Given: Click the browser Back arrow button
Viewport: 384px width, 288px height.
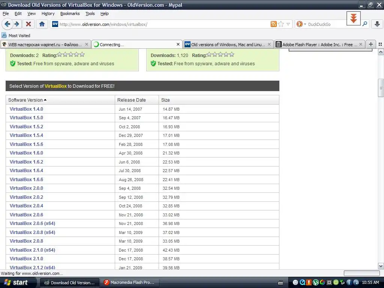Looking at the screenshot, I should pyautogui.click(x=7, y=24).
